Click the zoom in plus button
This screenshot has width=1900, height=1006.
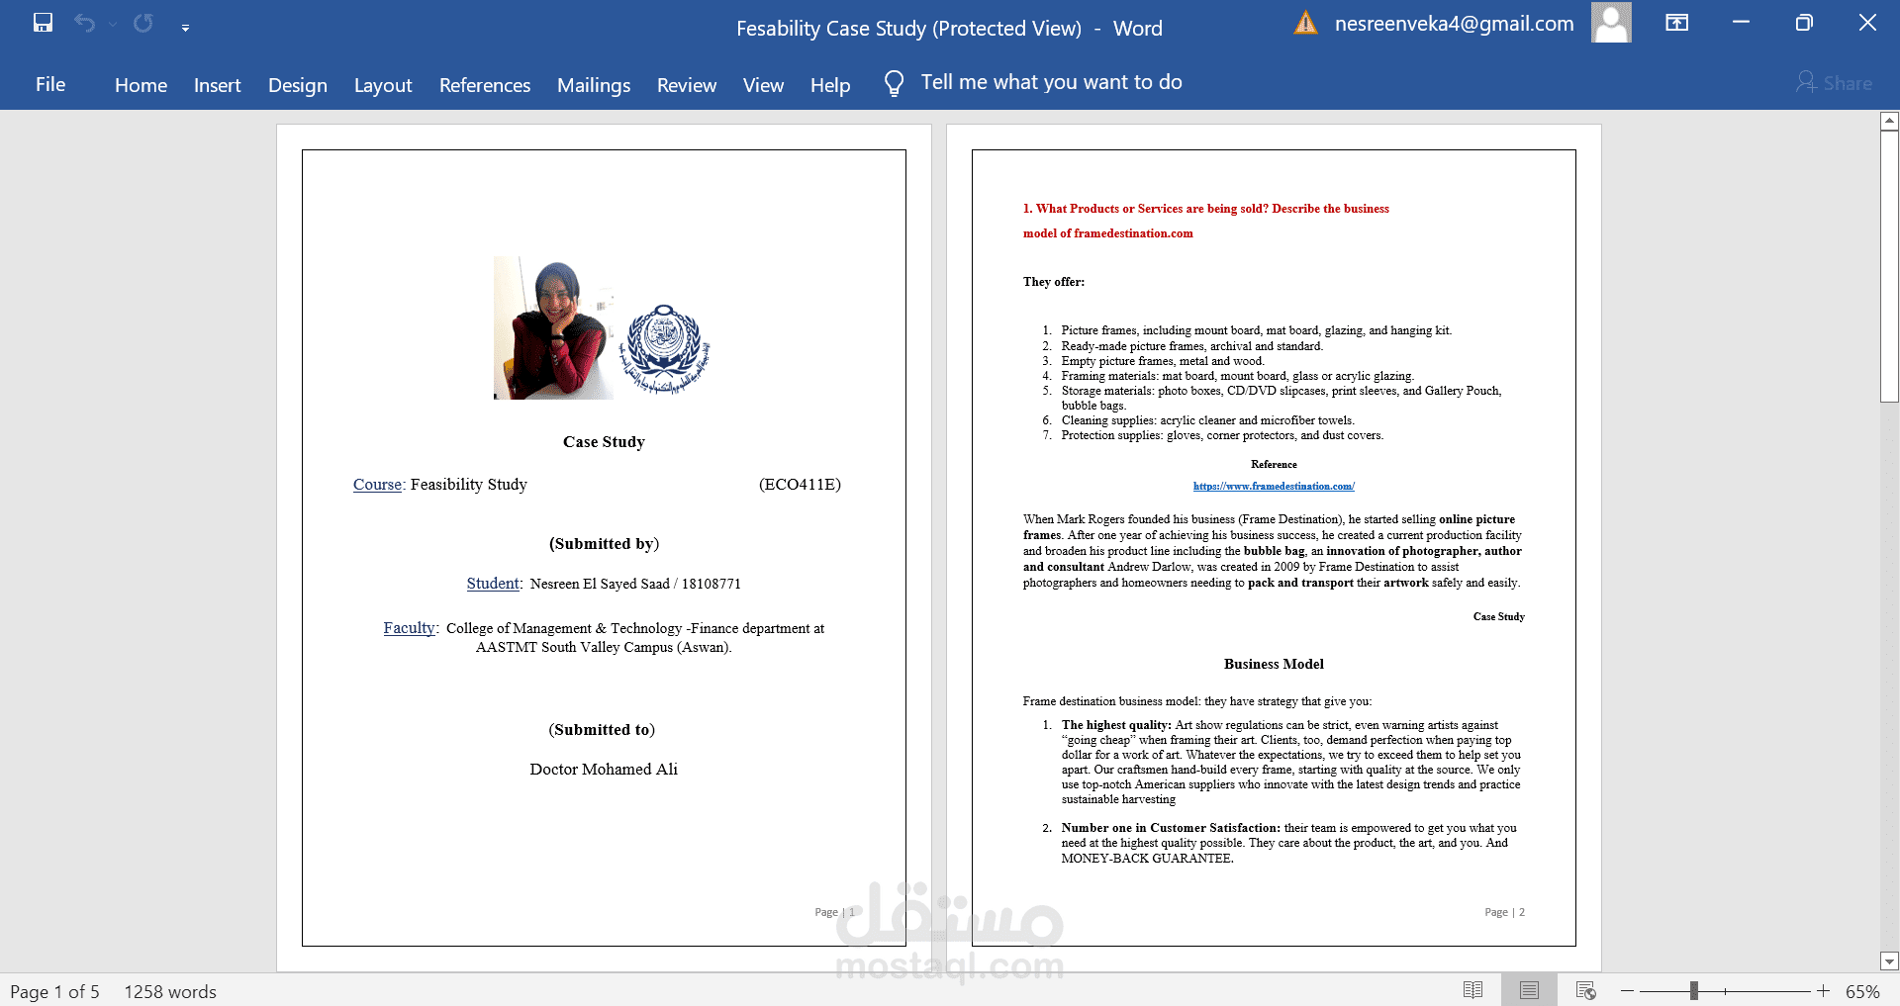1823,990
